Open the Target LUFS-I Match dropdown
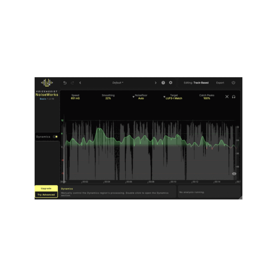 173,97
